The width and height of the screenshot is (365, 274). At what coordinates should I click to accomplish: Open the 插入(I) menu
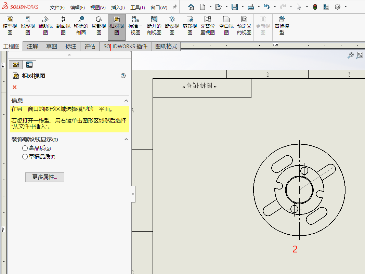(118, 8)
